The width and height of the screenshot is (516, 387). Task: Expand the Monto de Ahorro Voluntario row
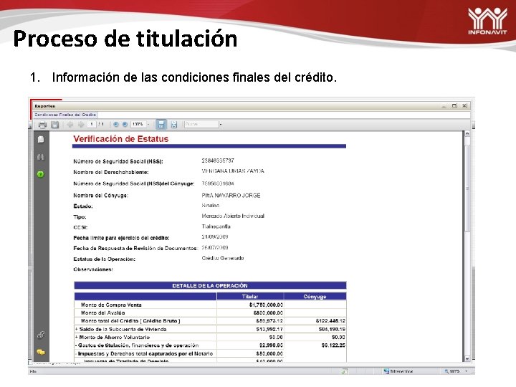(x=77, y=338)
